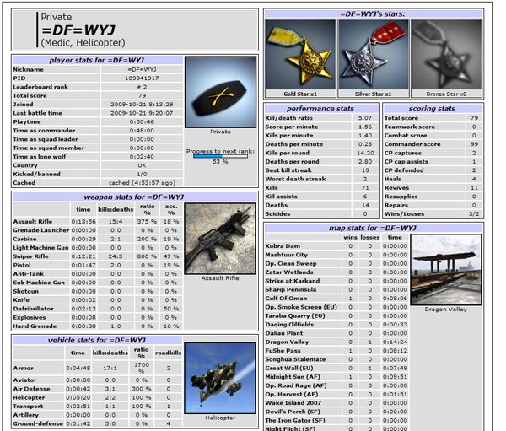Click the Leaderboard rank value # 2

tap(142, 87)
